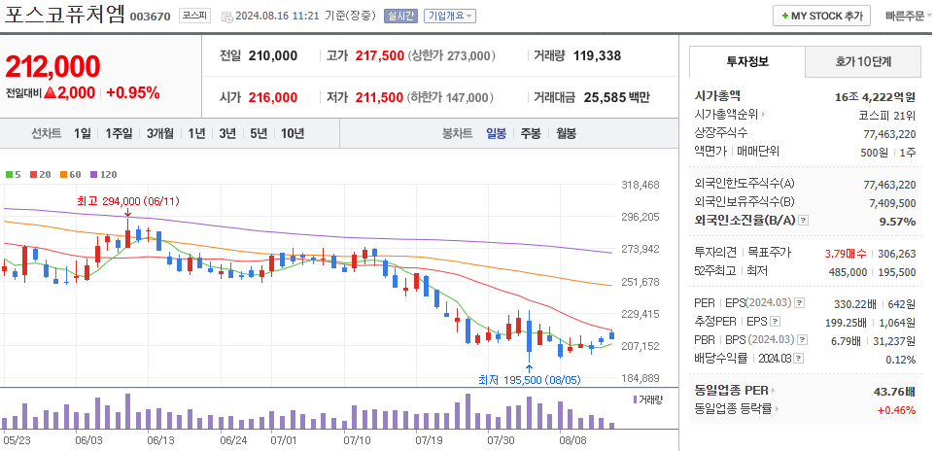
Task: Click the stock code 003670
Action: coord(151,17)
